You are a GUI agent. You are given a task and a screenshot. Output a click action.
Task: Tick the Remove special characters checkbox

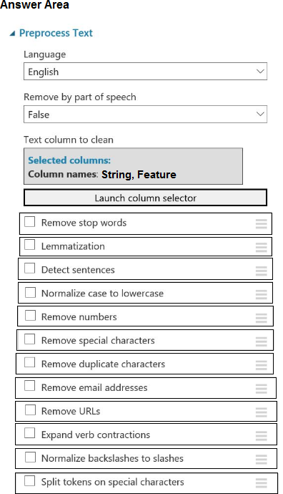coord(30,339)
